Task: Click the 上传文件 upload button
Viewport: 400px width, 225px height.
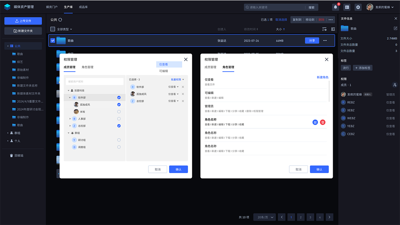Action: coord(23,21)
